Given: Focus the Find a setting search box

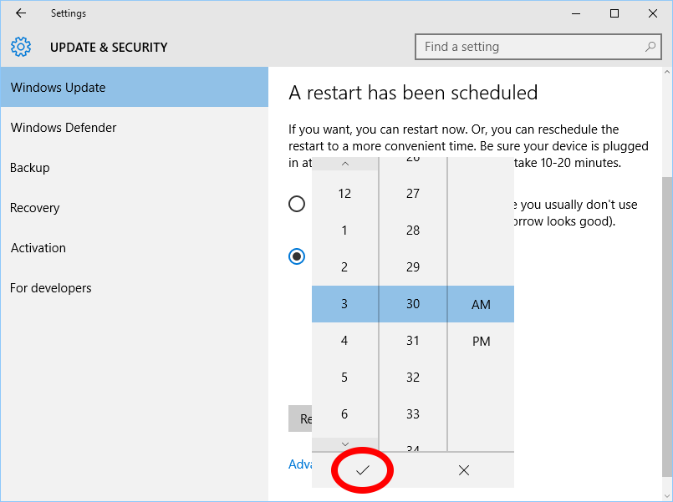Looking at the screenshot, I should [x=538, y=47].
